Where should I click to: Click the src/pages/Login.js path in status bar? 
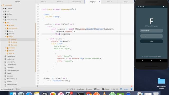(x=8, y=89)
